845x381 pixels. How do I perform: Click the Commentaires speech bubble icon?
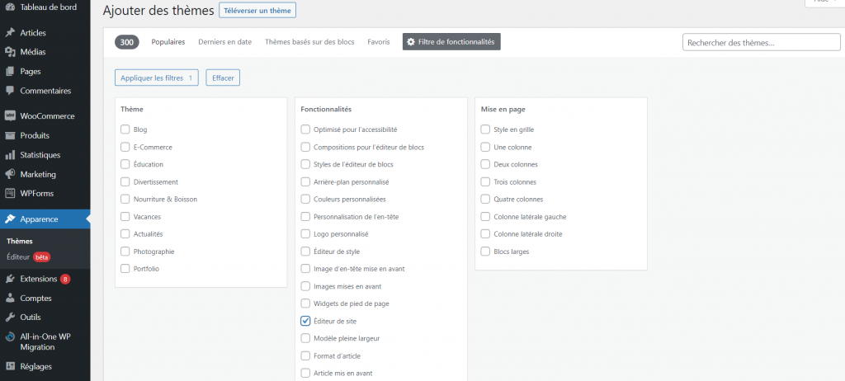click(x=10, y=91)
